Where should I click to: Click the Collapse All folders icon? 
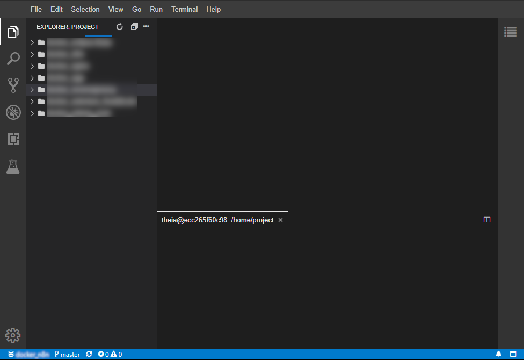coord(134,27)
